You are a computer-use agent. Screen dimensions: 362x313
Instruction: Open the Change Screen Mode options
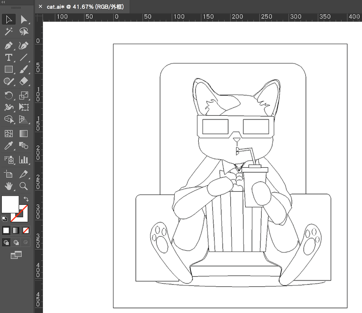tap(16, 255)
